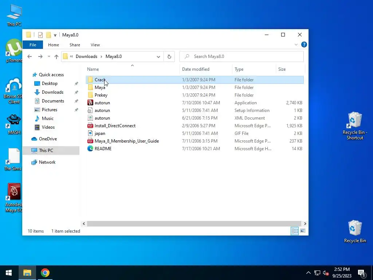373x280 pixels.
Task: Open Google Chrome from the taskbar
Action: click(45, 273)
